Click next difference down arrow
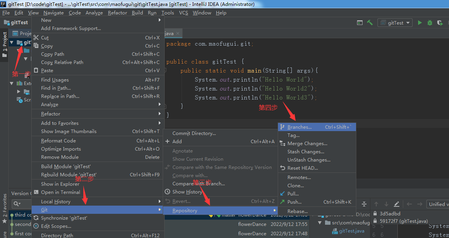Image resolution: width=449 pixels, height=238 pixels. (386, 204)
